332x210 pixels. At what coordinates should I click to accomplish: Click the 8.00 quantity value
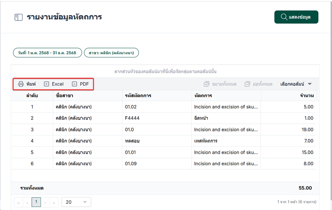pyautogui.click(x=309, y=164)
